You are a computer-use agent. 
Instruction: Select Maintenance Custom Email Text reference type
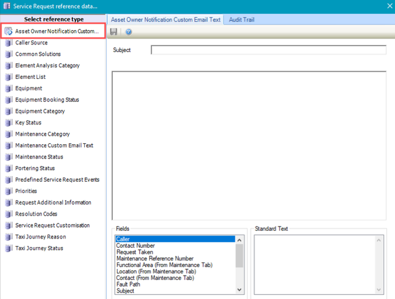[54, 145]
